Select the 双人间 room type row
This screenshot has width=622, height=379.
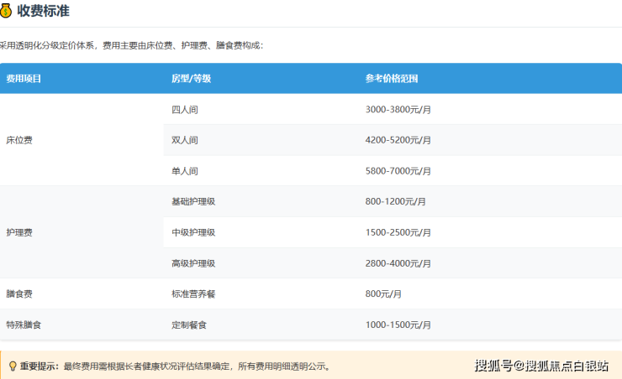click(x=184, y=140)
